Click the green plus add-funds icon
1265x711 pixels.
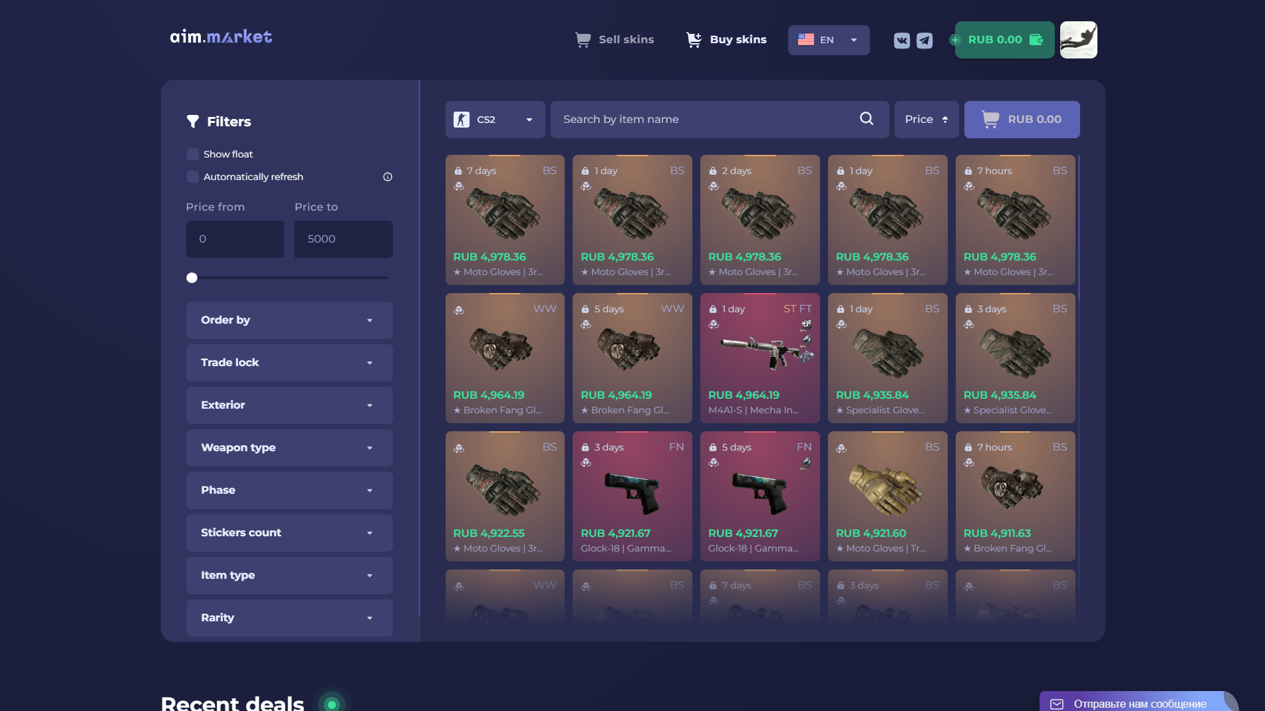click(955, 40)
